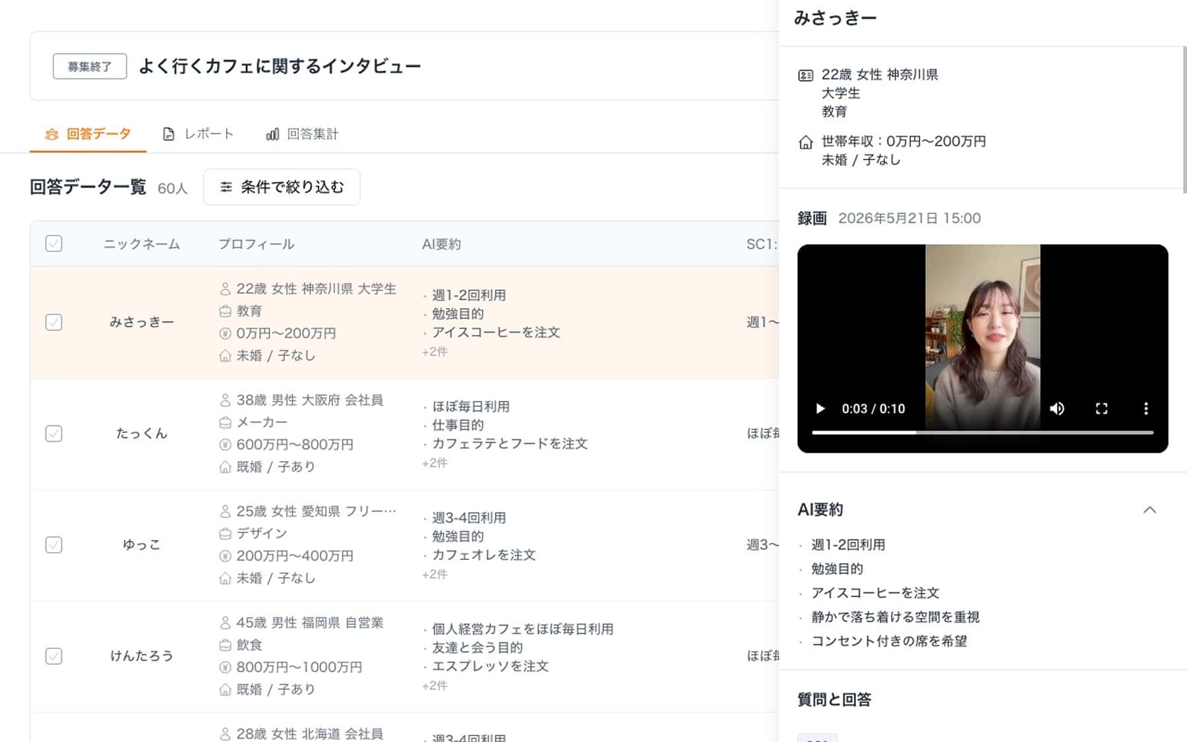Tick the checkbox for ゆっこ row

click(54, 545)
